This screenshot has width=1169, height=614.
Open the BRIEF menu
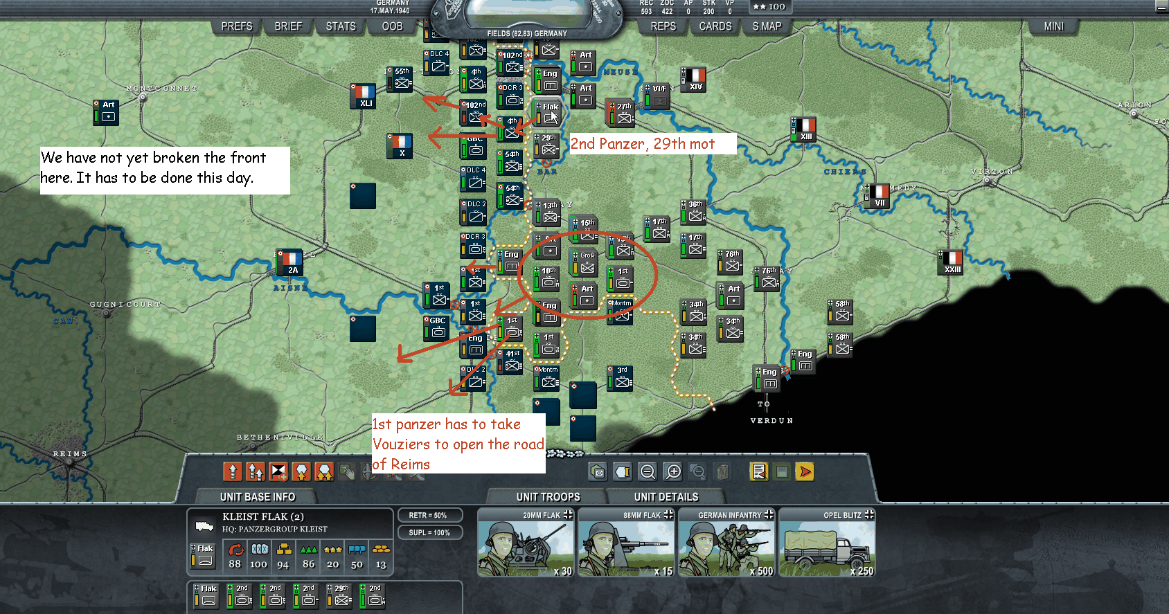(288, 26)
